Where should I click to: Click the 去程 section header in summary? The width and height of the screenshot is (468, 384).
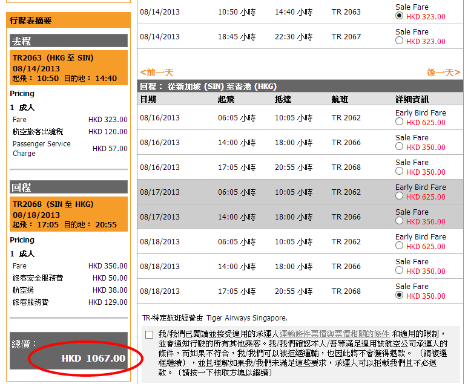point(68,41)
